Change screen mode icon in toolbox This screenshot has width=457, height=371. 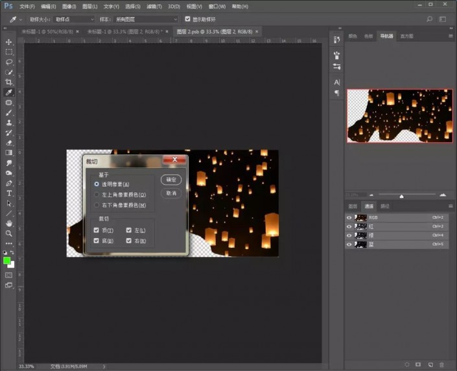(8, 285)
